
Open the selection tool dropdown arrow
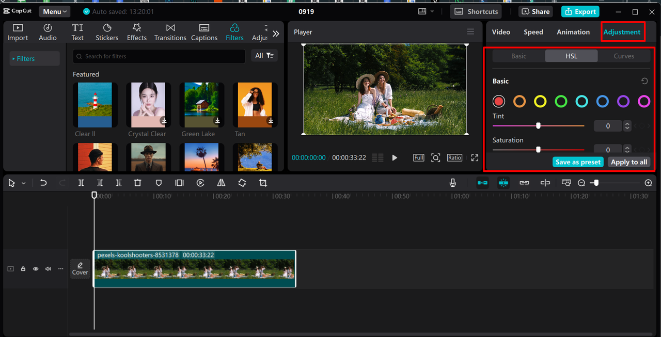[x=24, y=183]
